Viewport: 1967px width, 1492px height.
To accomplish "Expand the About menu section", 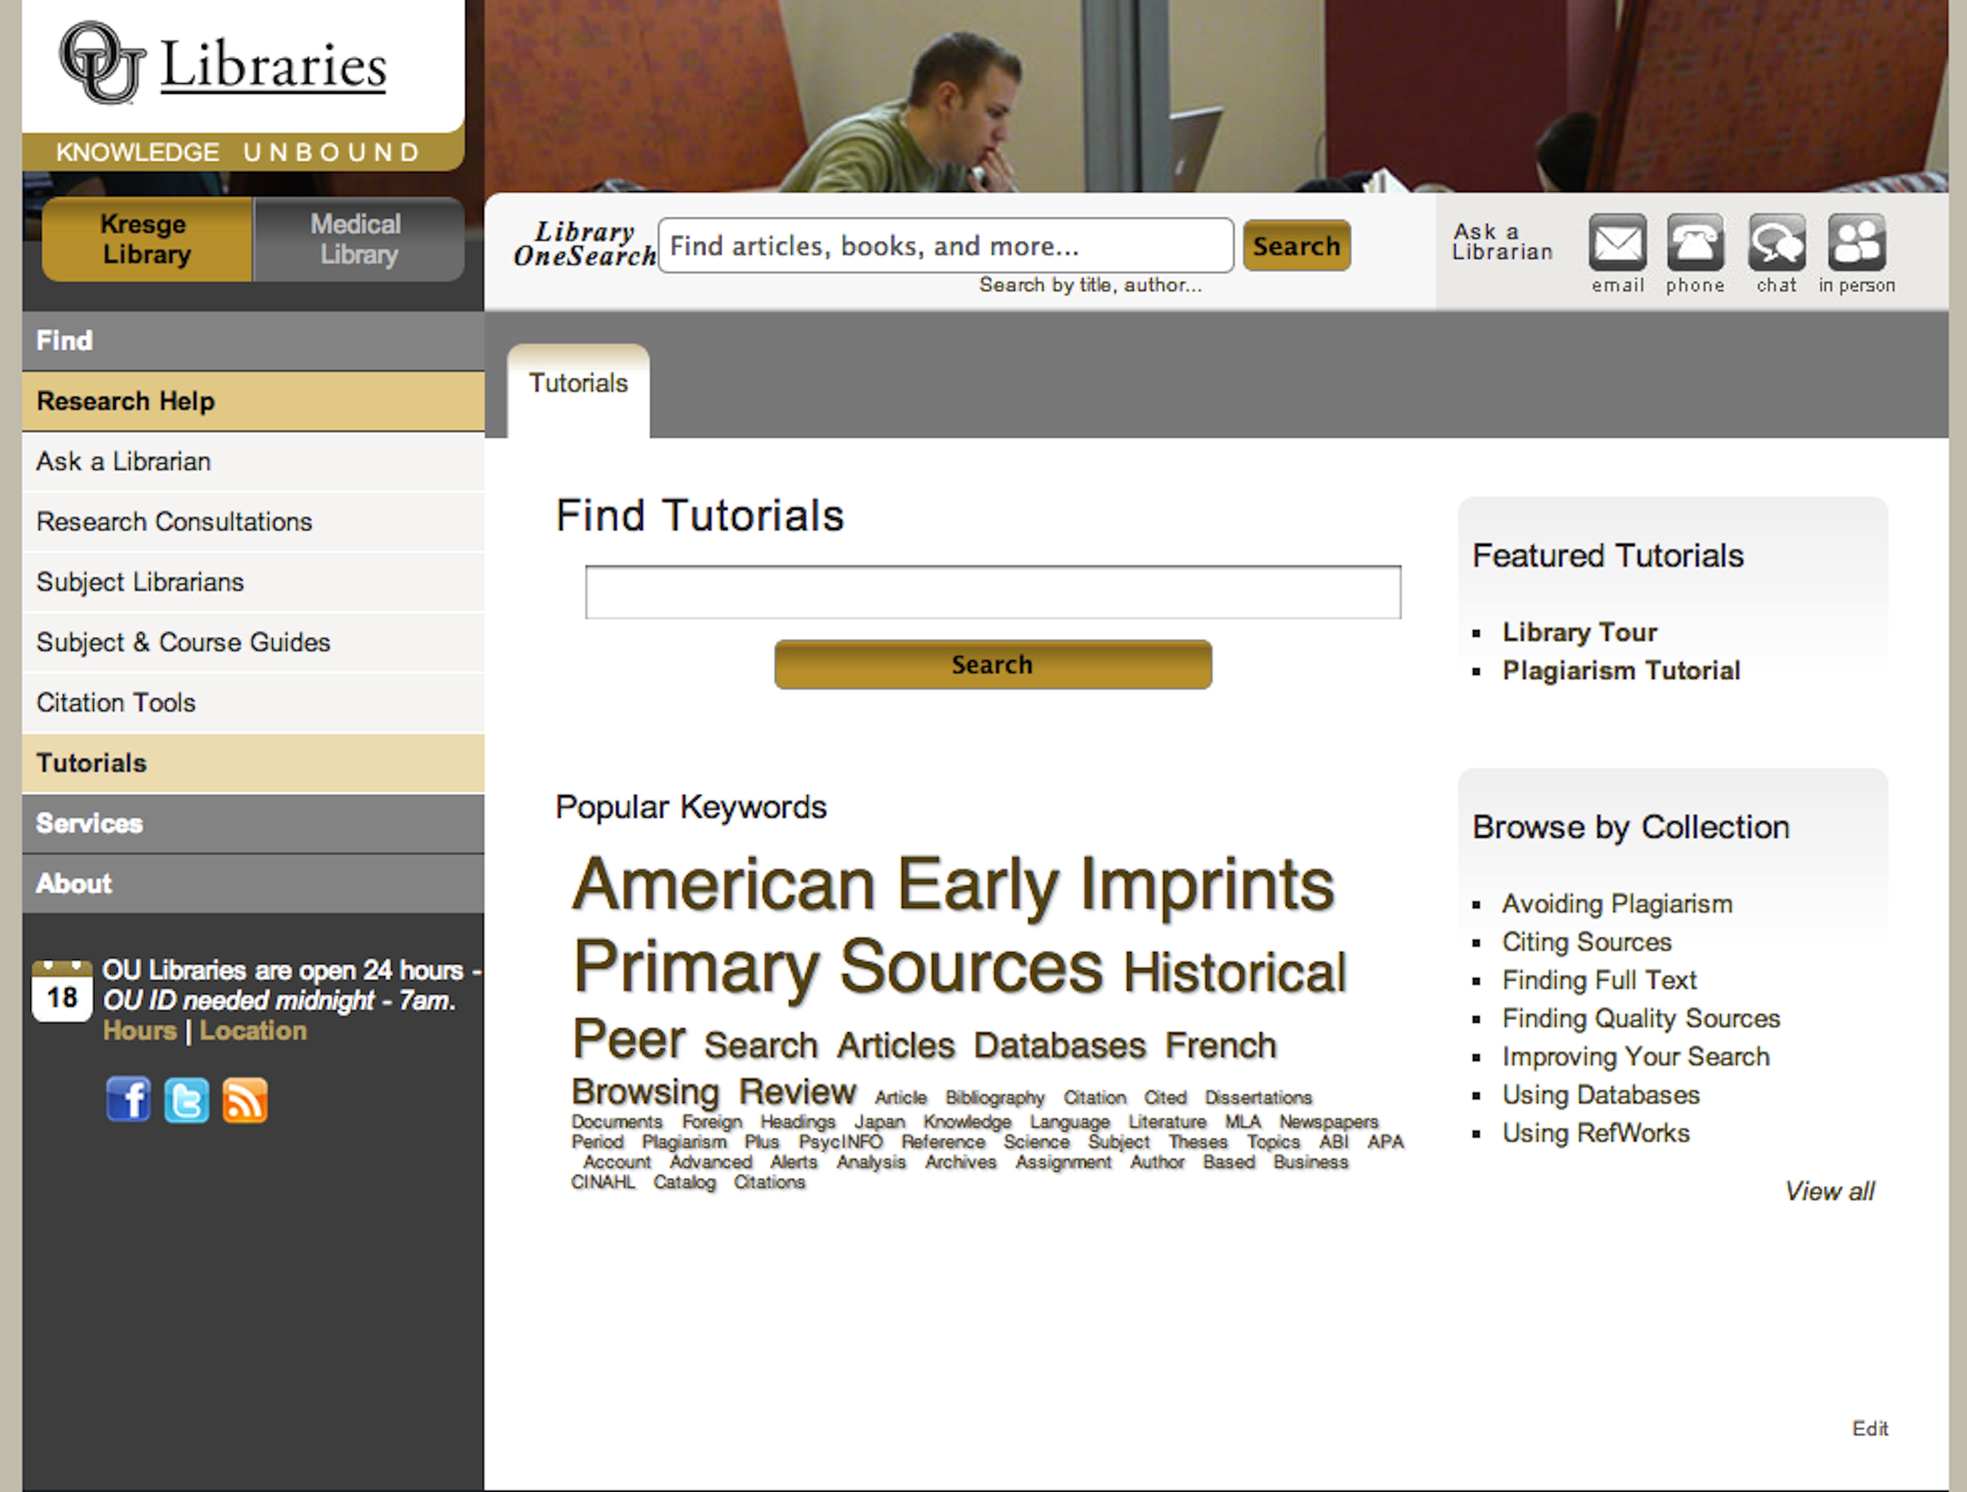I will 253,884.
